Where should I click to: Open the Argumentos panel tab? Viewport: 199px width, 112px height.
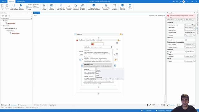[x=44, y=105]
